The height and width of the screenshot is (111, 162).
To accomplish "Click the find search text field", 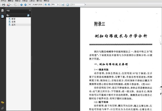I will click(x=78, y=5).
